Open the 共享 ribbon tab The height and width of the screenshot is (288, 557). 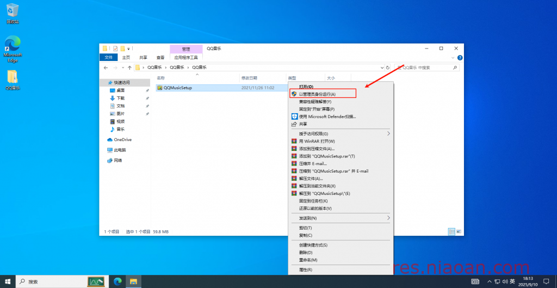tap(143, 57)
